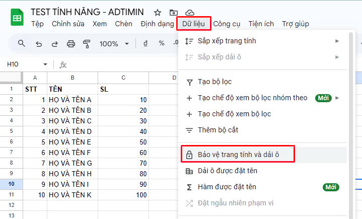Expand the name box H10 dropdown
This screenshot has width=362, height=219.
pos(45,64)
